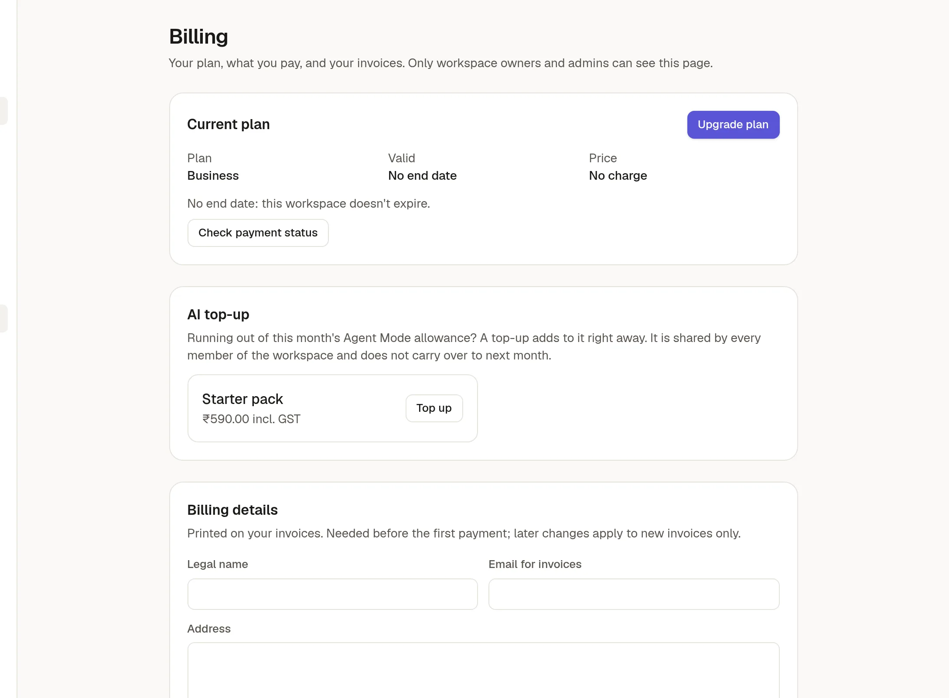Click the ₹590.00 incl. GST price

coord(251,419)
